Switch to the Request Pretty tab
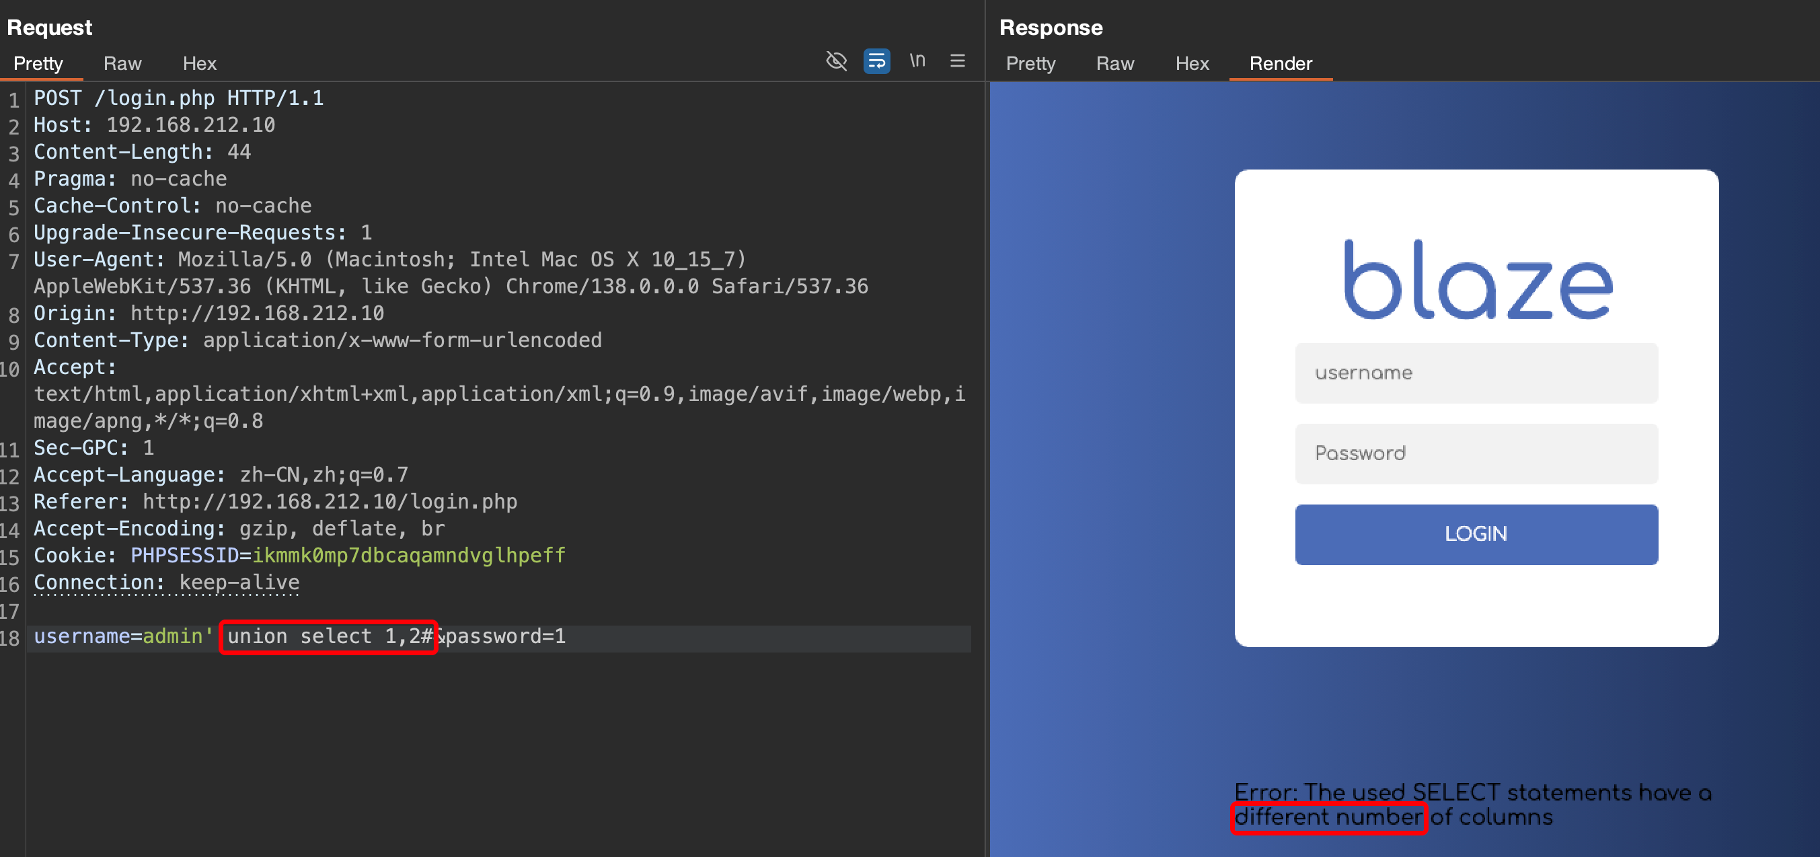The width and height of the screenshot is (1820, 857). (38, 64)
